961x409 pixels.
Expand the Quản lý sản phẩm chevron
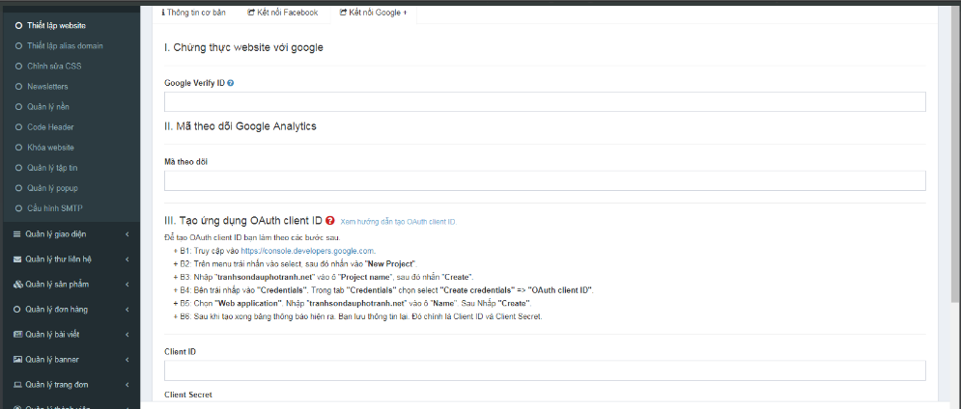pyautogui.click(x=127, y=285)
